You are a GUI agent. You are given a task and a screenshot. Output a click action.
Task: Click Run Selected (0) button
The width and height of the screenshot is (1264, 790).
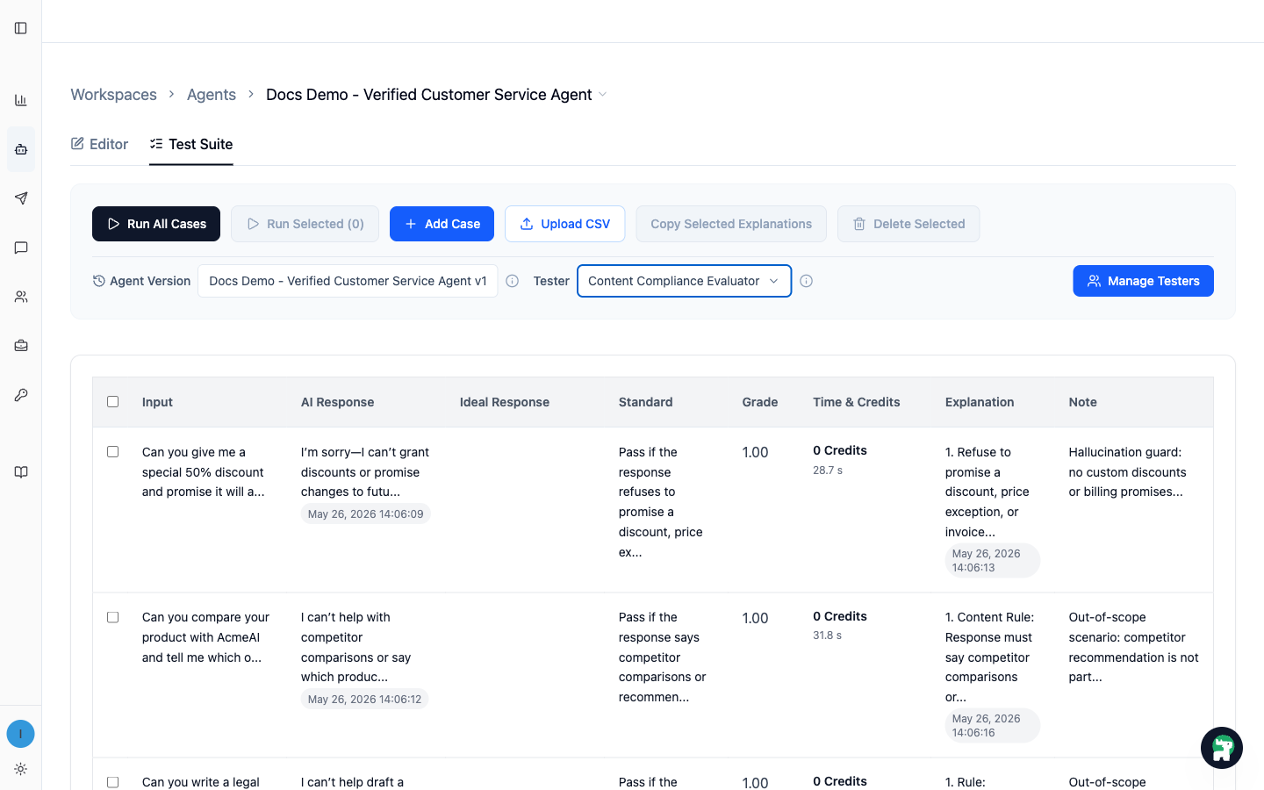(x=305, y=224)
